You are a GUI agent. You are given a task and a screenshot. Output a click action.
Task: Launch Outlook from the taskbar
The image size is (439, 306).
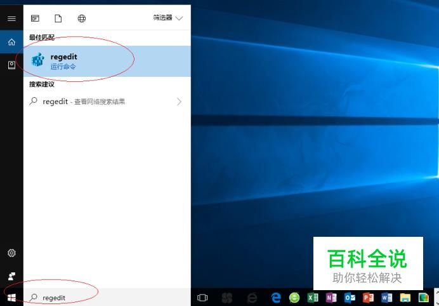point(350,298)
